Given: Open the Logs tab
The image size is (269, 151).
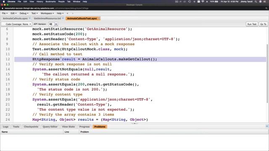Looking at the screenshot, I should click(5, 127).
